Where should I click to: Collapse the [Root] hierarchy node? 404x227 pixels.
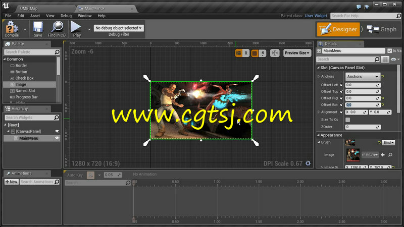pyautogui.click(x=5, y=125)
